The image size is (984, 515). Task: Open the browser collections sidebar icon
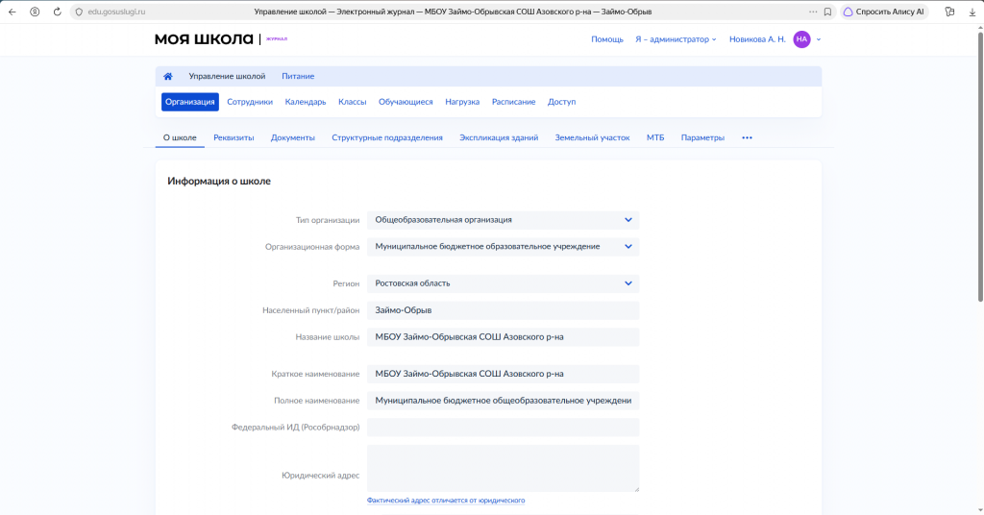[949, 12]
